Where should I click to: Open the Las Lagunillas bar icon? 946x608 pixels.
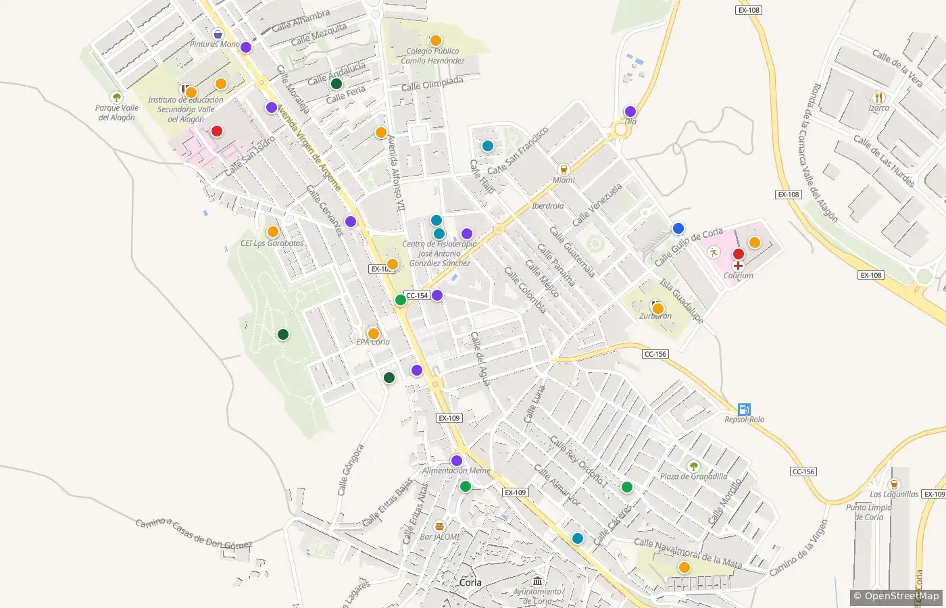(x=894, y=484)
